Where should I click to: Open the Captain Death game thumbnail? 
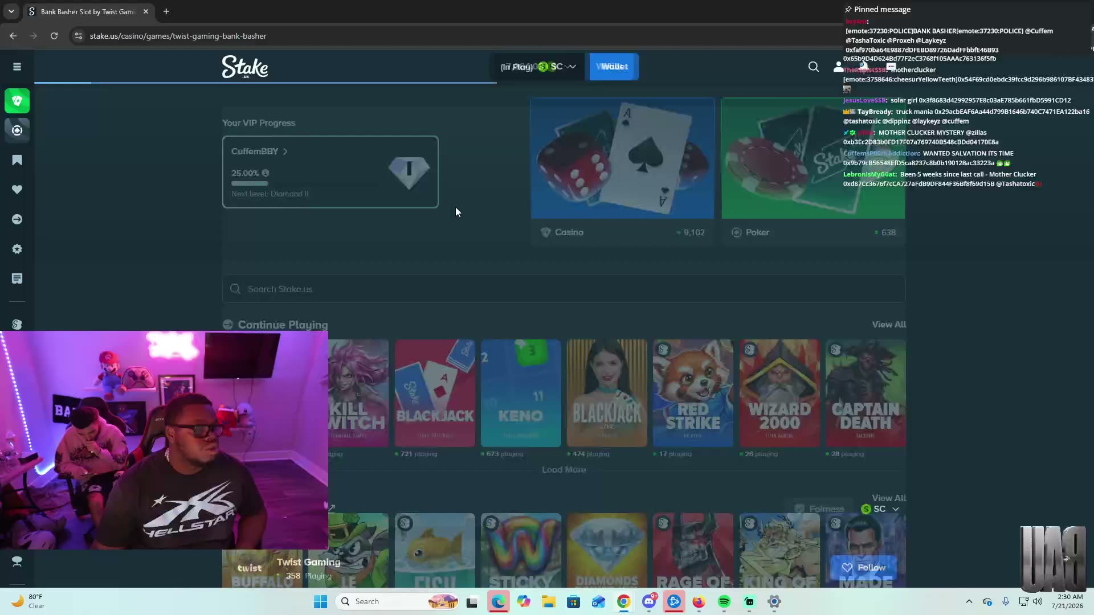pyautogui.click(x=866, y=393)
